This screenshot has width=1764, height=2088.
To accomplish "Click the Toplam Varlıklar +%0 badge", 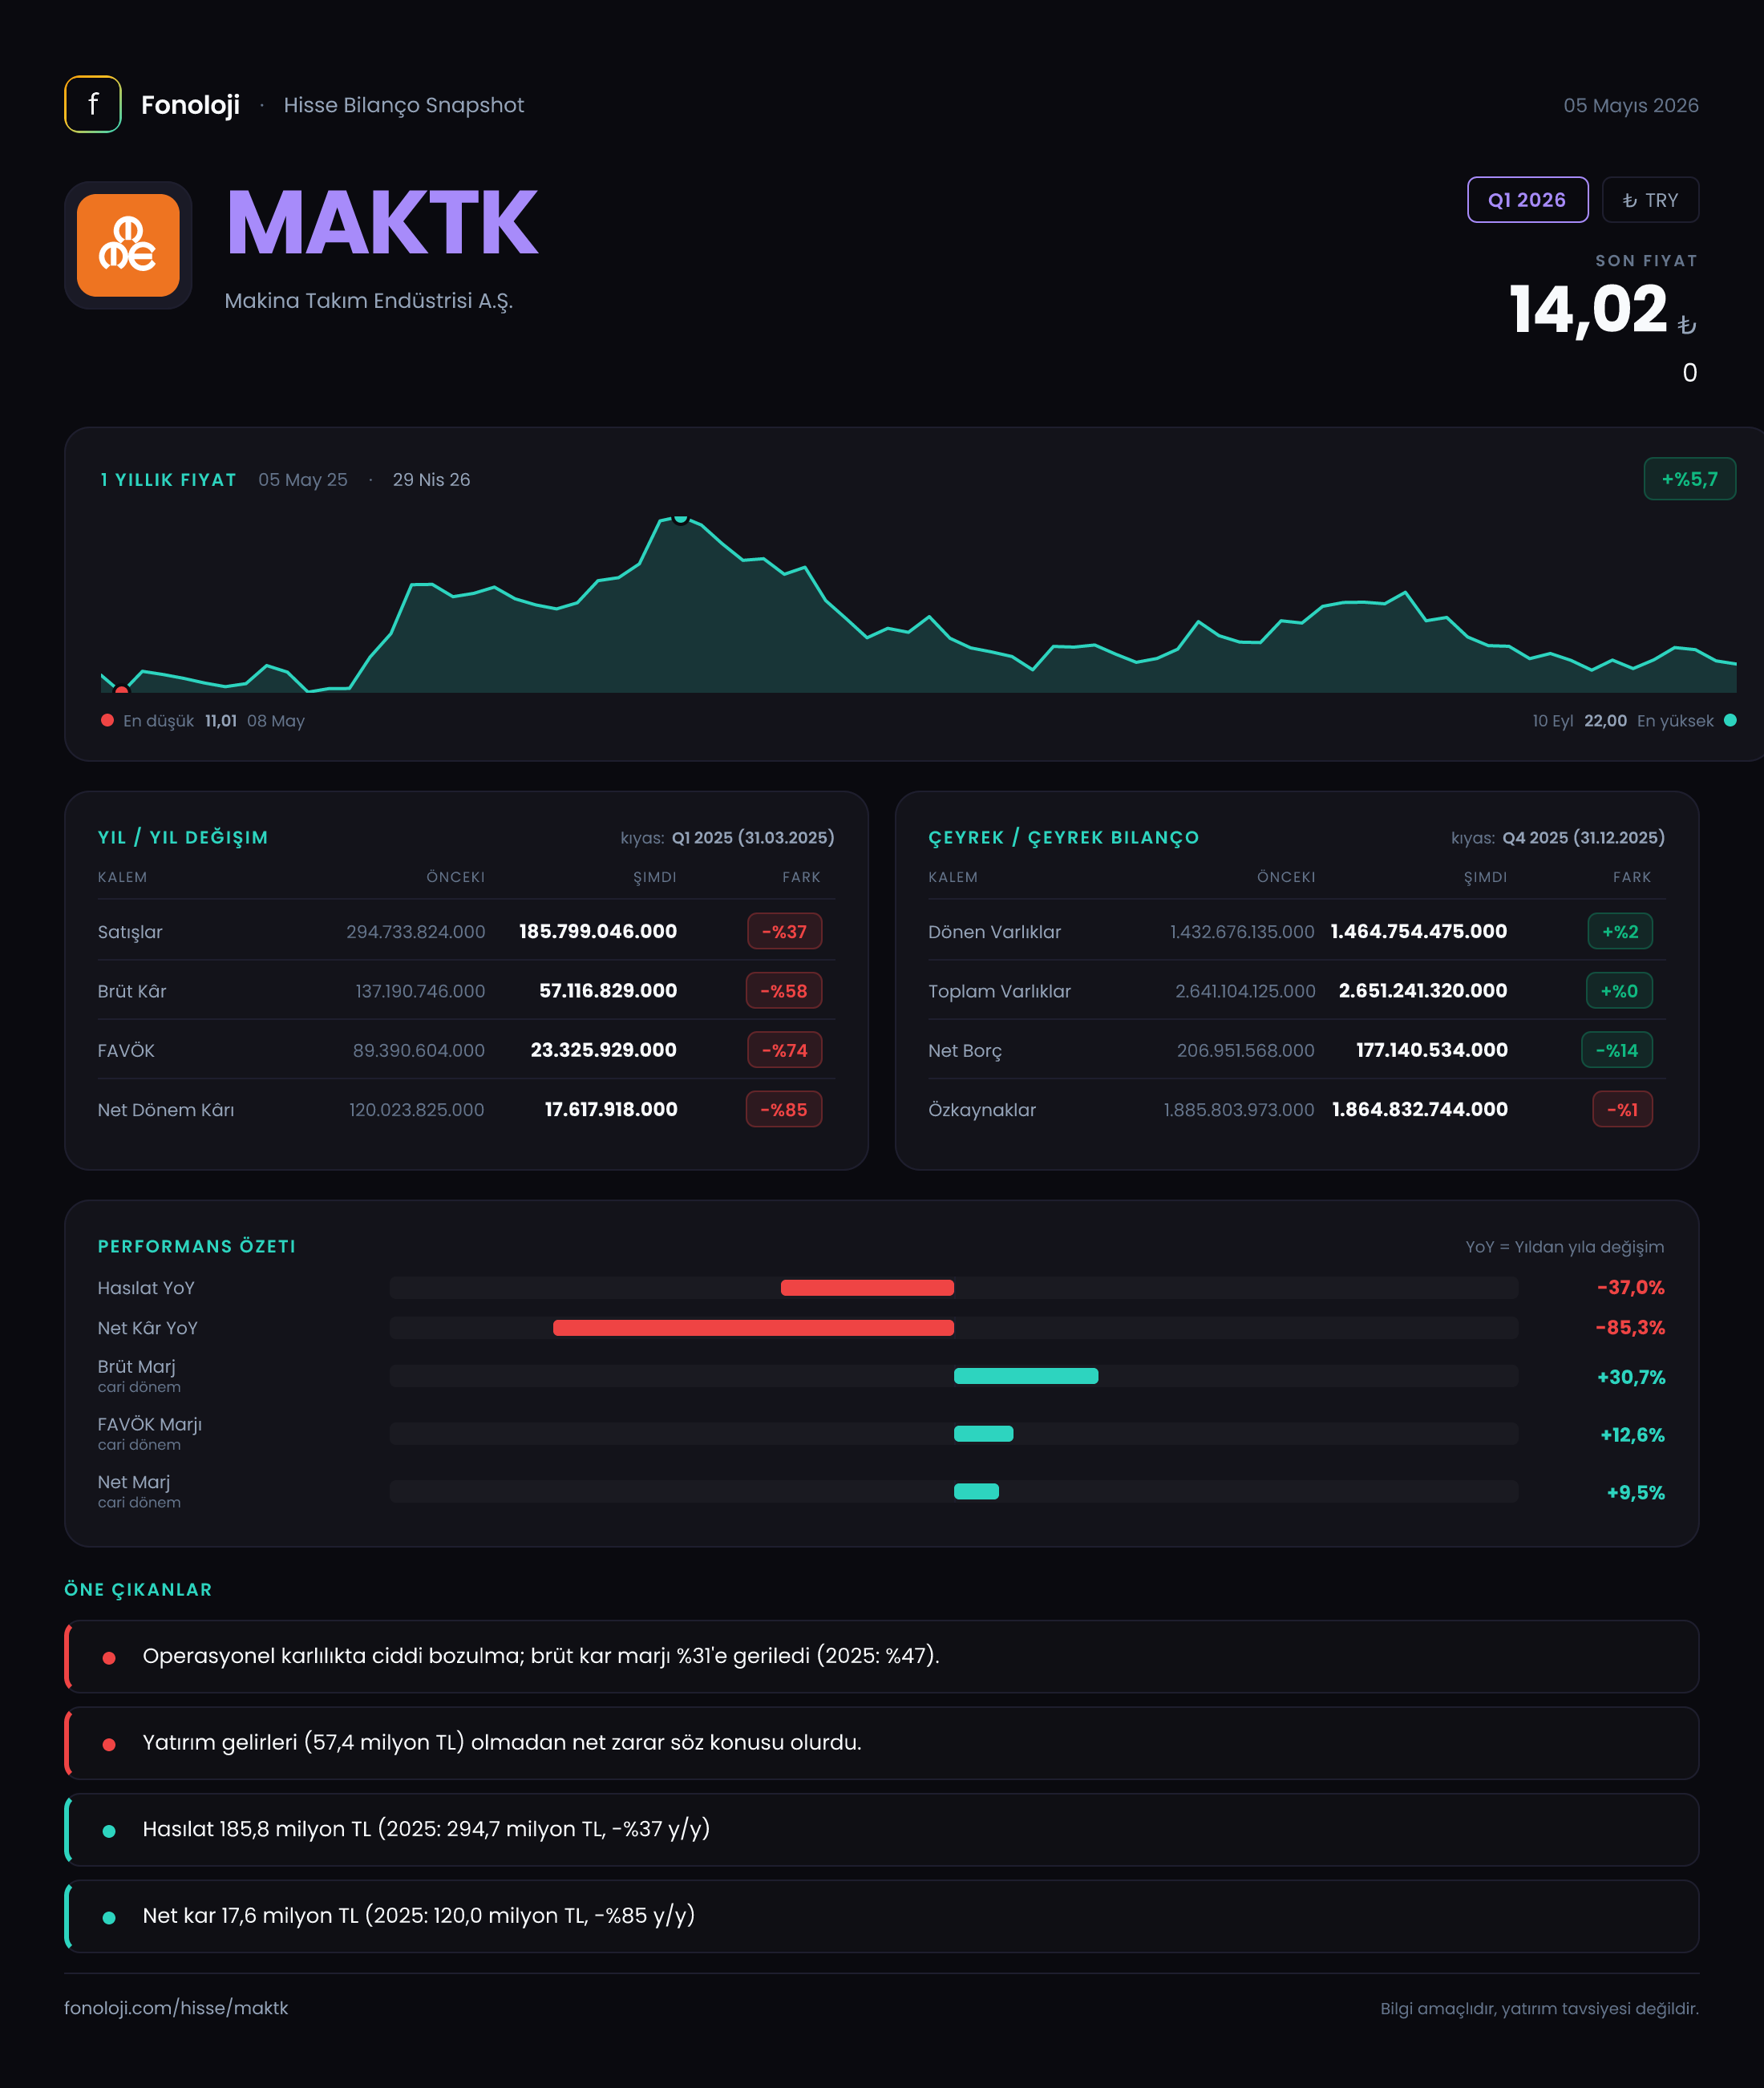I will (x=1619, y=991).
